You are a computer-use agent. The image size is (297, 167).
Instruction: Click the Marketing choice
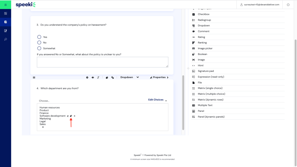point(45,119)
